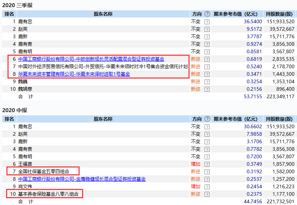Viewport: 297px width, 205px height.
Task: Click question icon in 三季报 鹿有忠 row
Action: tap(207, 22)
